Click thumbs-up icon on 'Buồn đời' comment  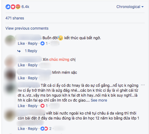tap(42, 44)
